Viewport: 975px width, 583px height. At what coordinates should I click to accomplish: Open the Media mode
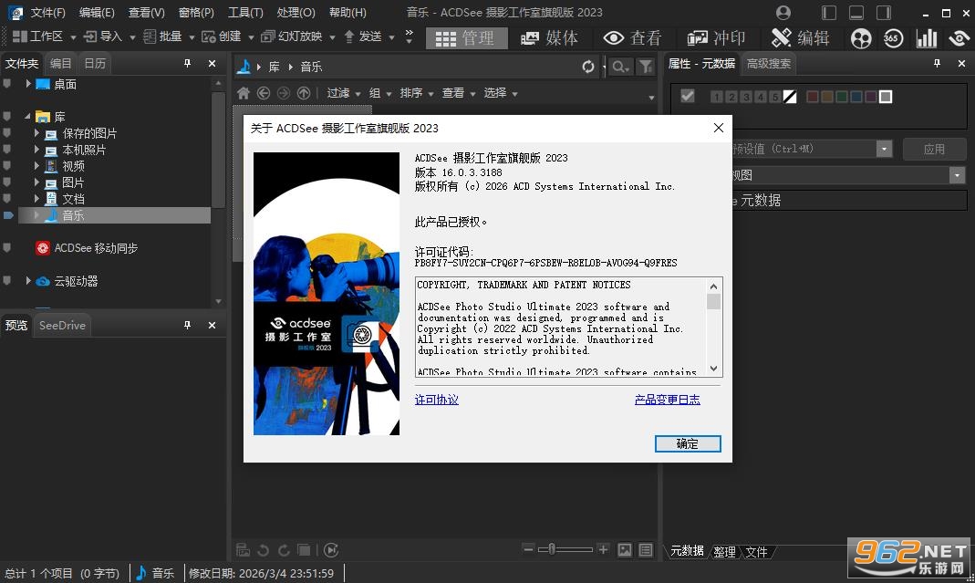[549, 38]
